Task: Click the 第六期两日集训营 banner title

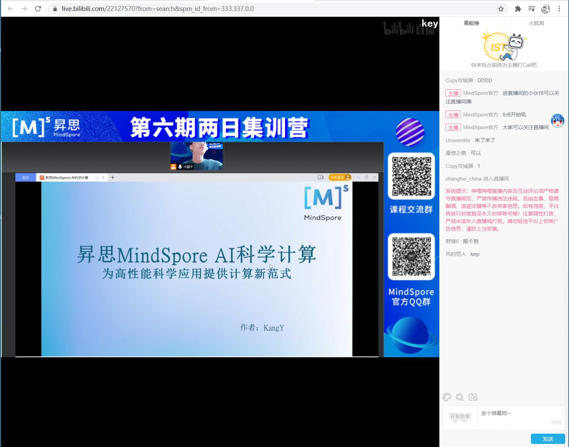Action: click(x=220, y=127)
